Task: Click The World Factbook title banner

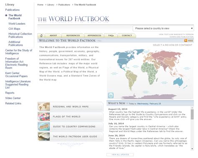Action: tap(73, 19)
